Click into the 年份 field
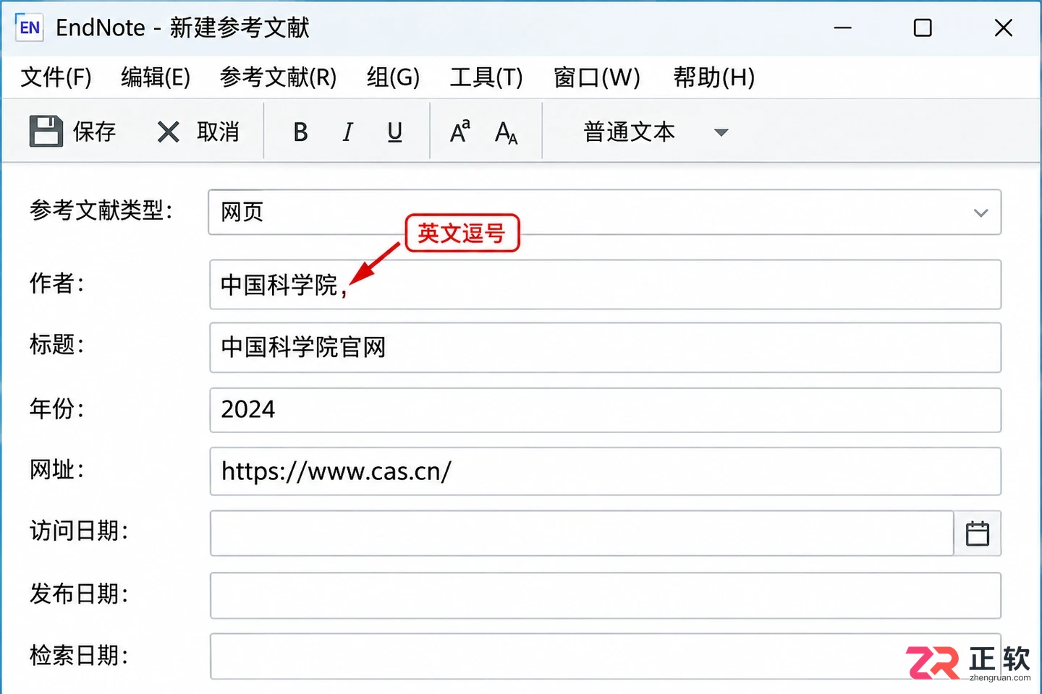 coord(605,410)
